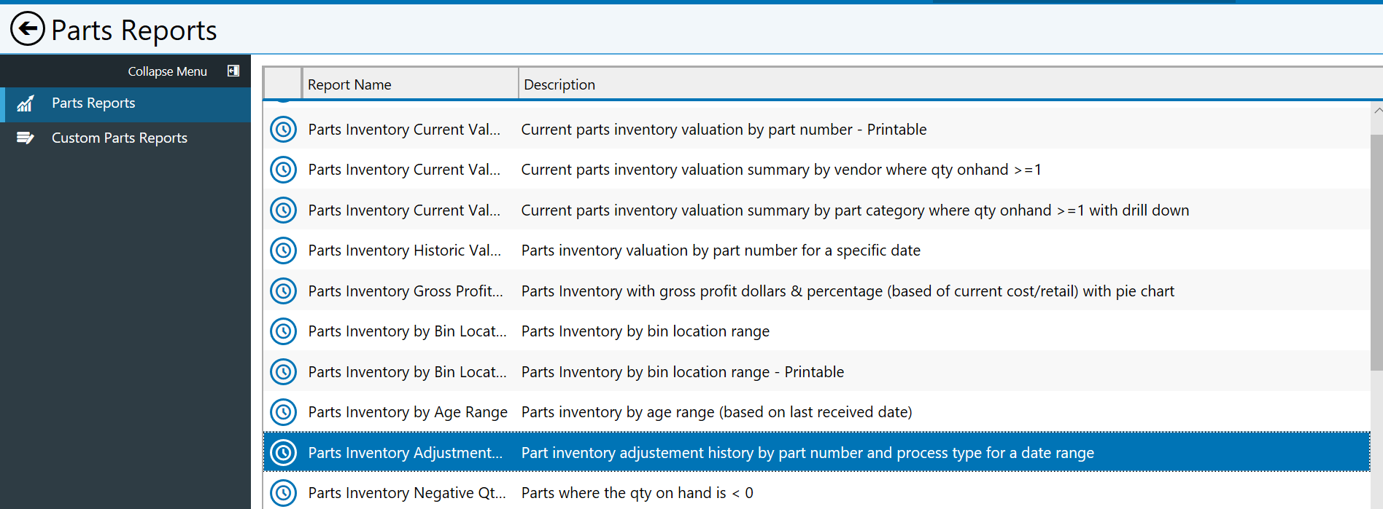The height and width of the screenshot is (509, 1383).
Task: Click the chart icon next to Parts Reports
Action: [26, 103]
